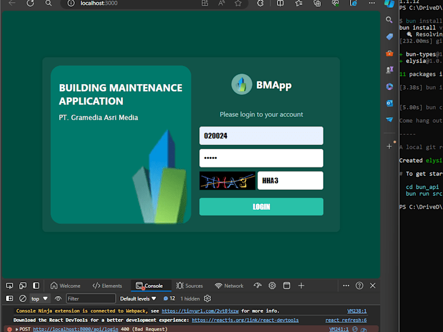Open DevTools customize ellipsis menu
The image size is (443, 332).
[346, 286]
